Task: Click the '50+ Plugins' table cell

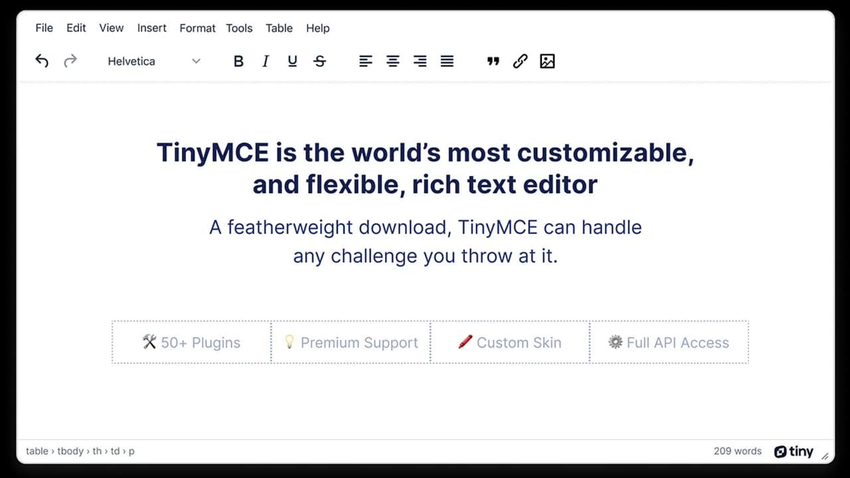Action: (191, 343)
